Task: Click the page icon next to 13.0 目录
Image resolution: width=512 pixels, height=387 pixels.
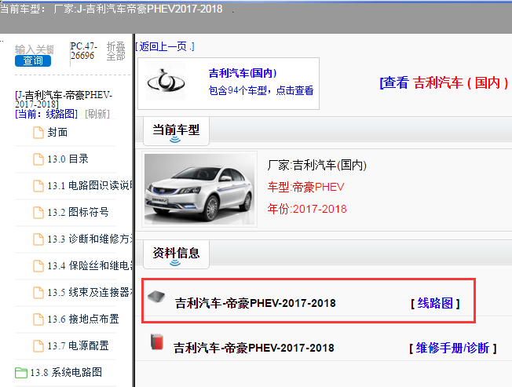Action: (x=38, y=159)
